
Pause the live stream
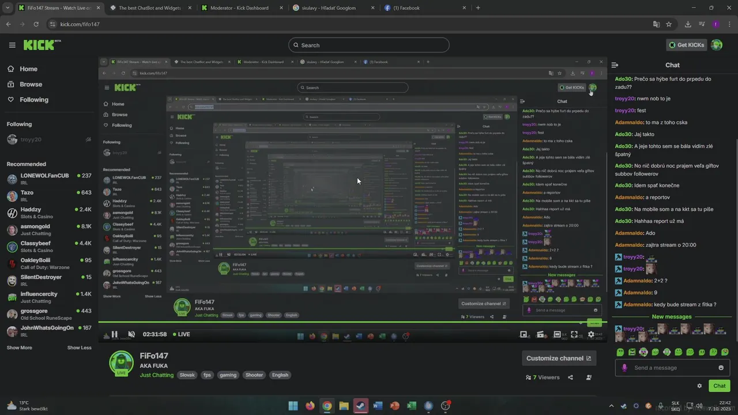114,334
